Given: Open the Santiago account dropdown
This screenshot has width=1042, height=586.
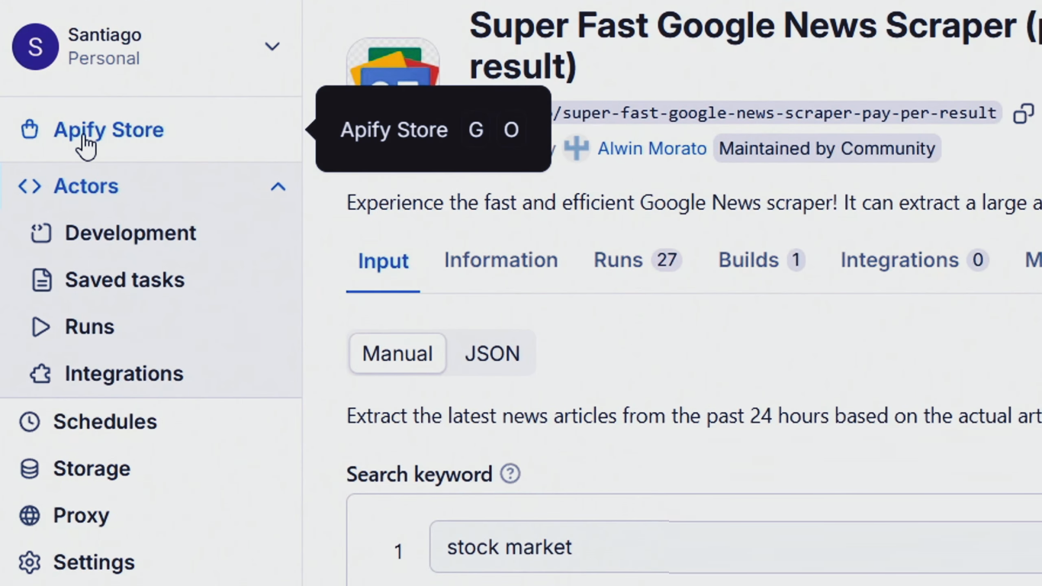Looking at the screenshot, I should pos(272,47).
